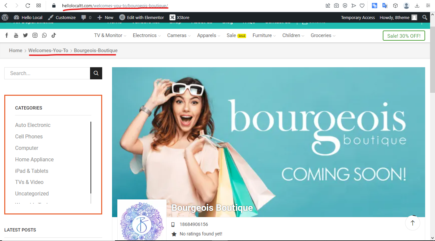Open Hello Local in admin bar

click(28, 17)
